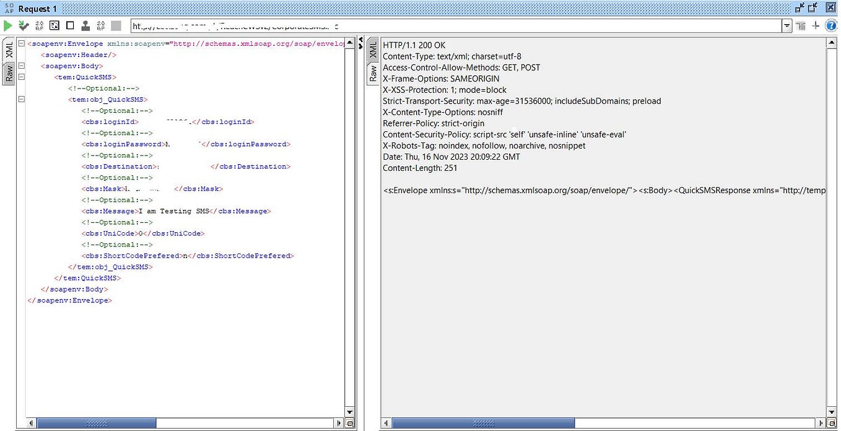Click the QuickSMSResponse envelope body line

coord(604,190)
